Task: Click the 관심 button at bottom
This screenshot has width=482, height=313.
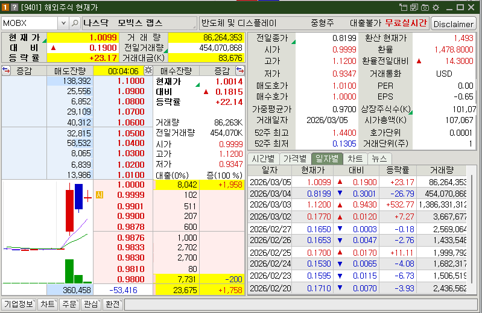Action: 90,304
